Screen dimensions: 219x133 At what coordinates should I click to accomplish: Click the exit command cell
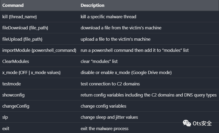click(6, 129)
